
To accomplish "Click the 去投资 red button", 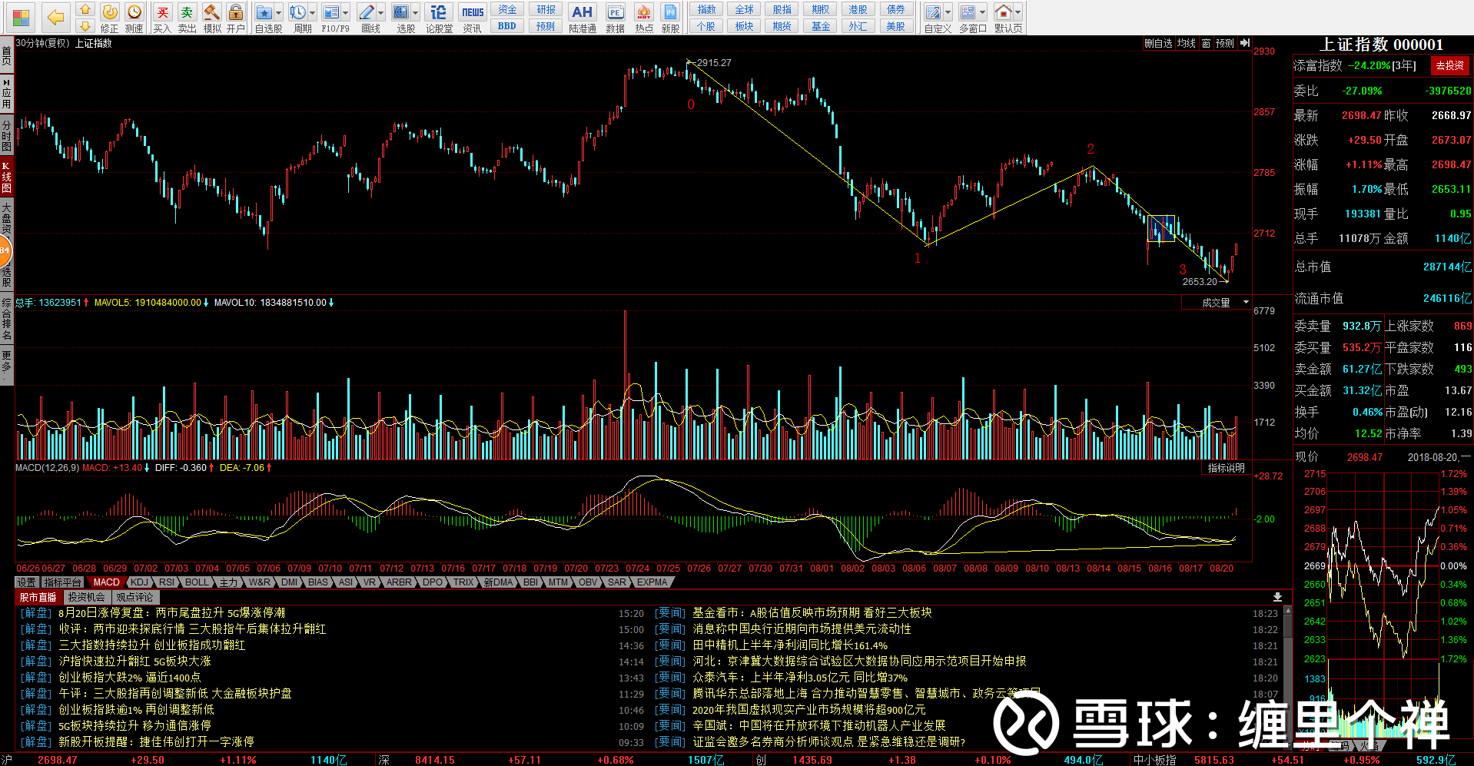I will [x=1449, y=66].
